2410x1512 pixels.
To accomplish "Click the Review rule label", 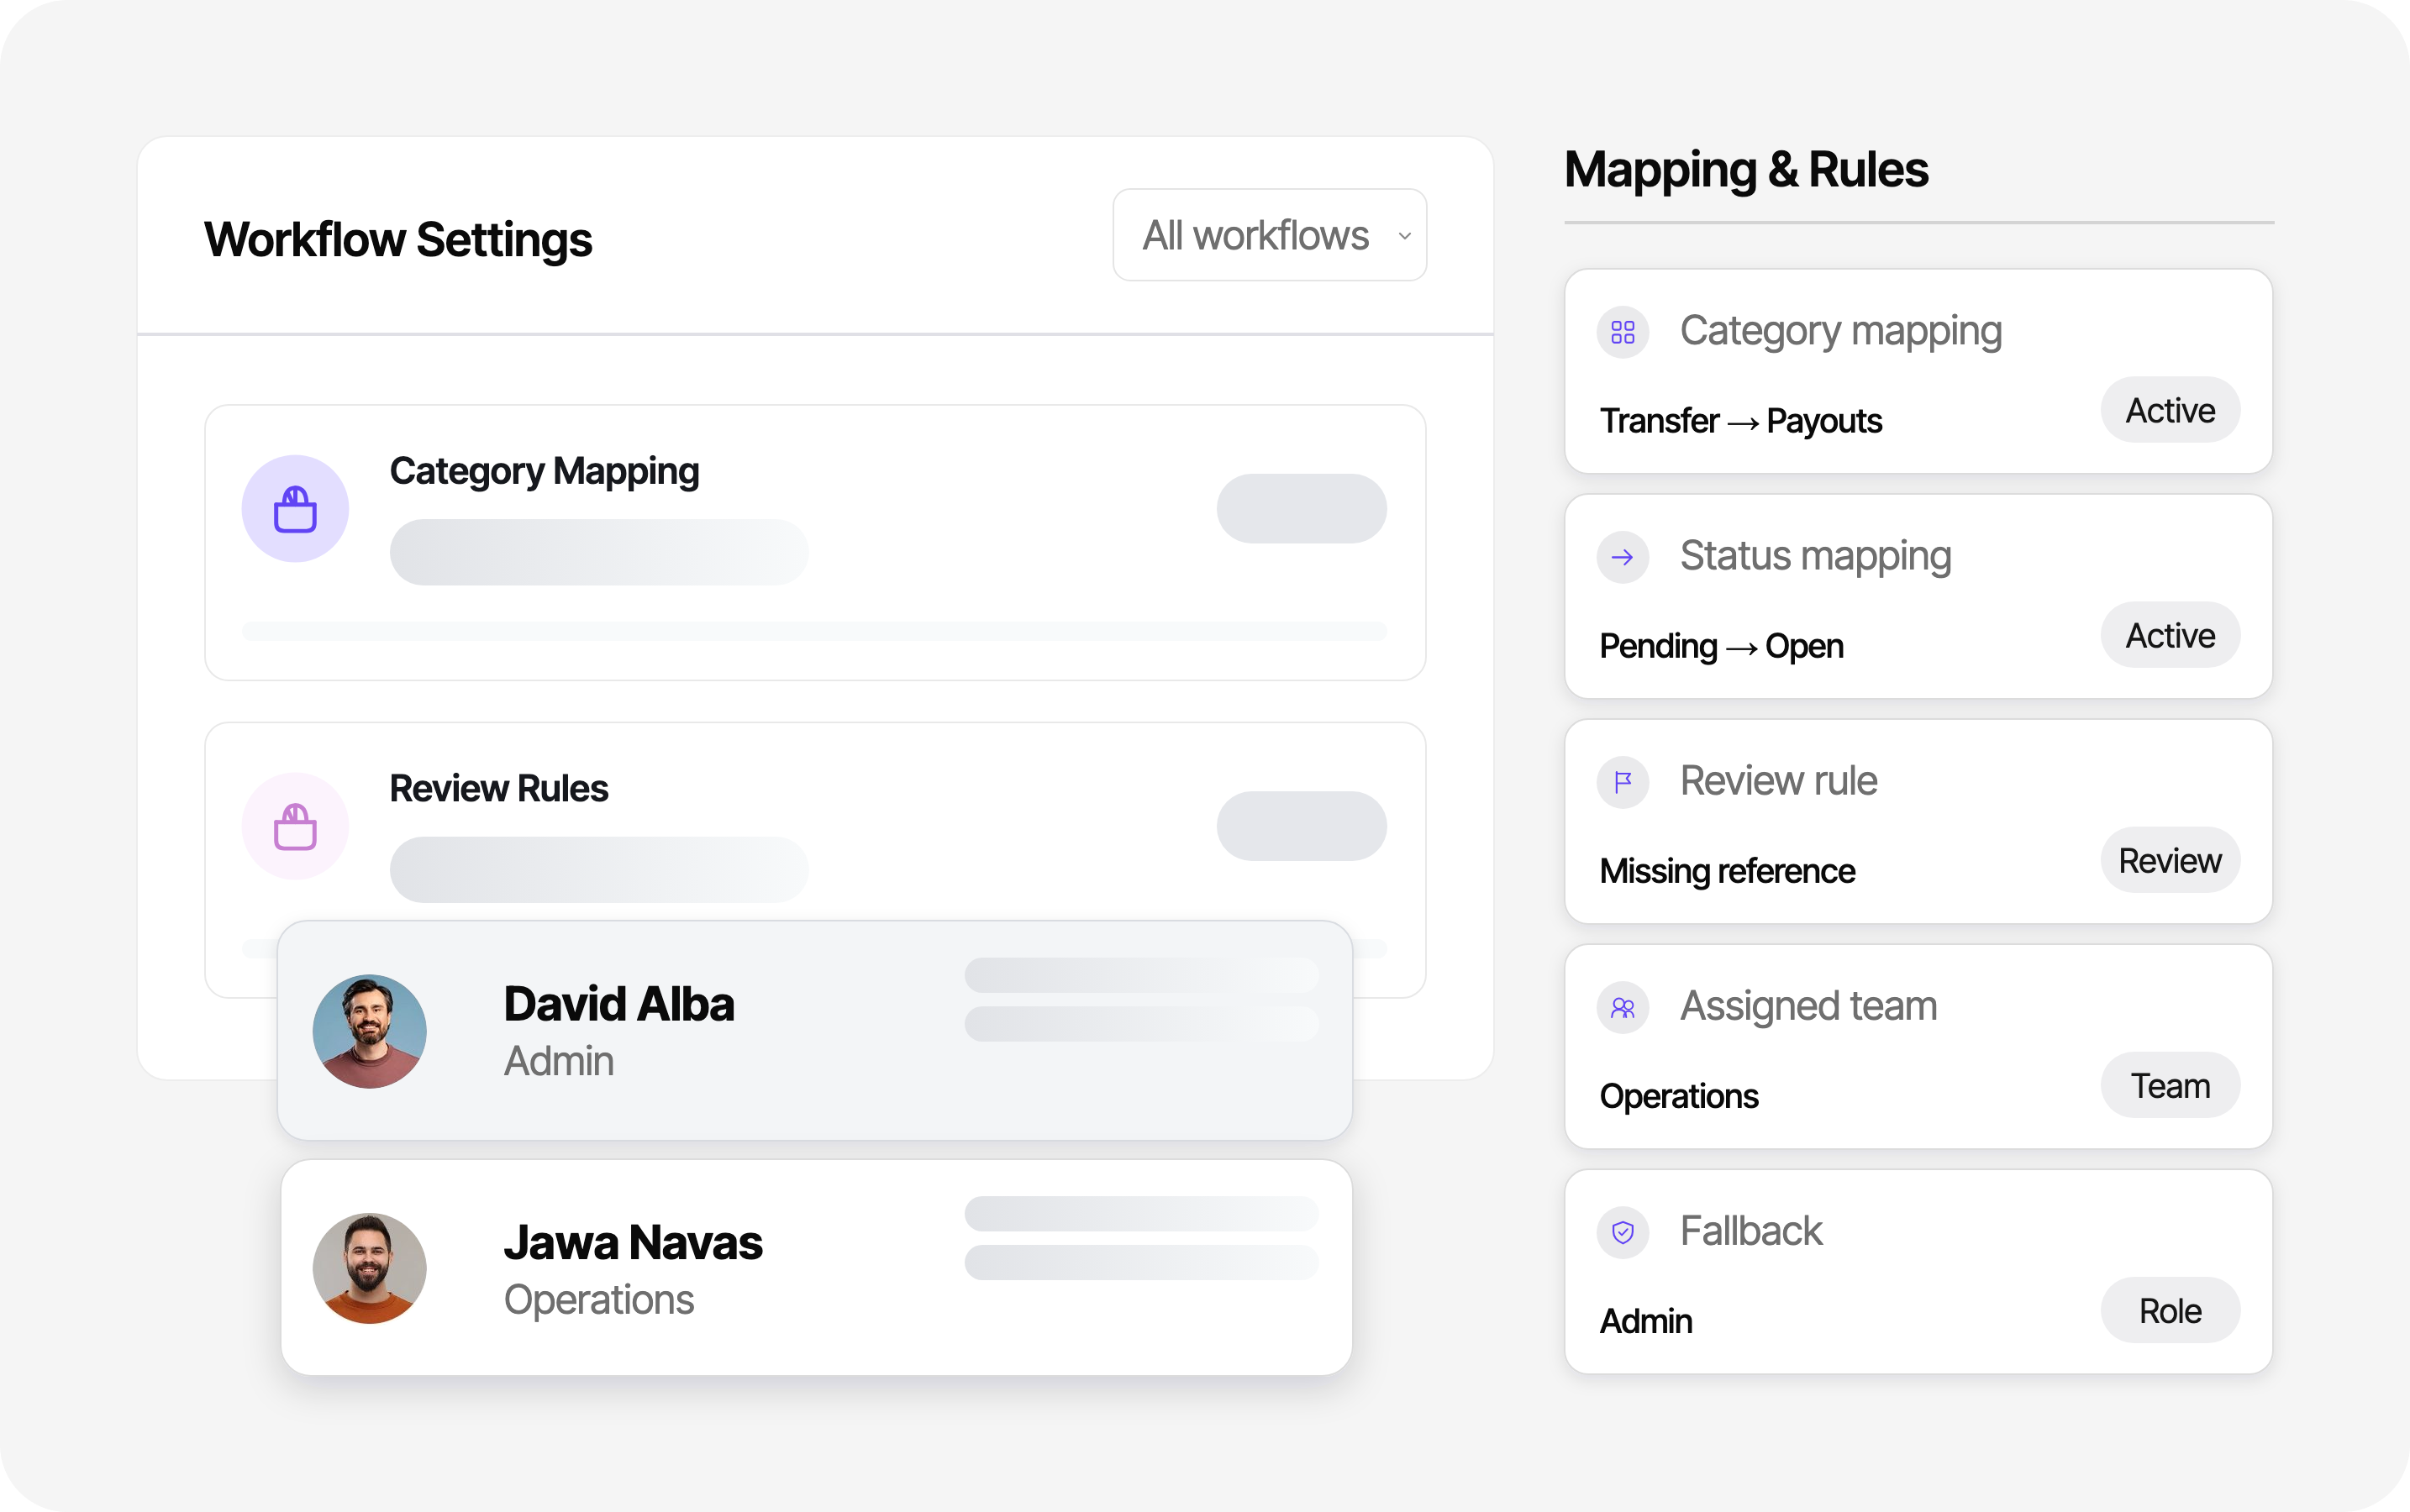I will 1778,781.
